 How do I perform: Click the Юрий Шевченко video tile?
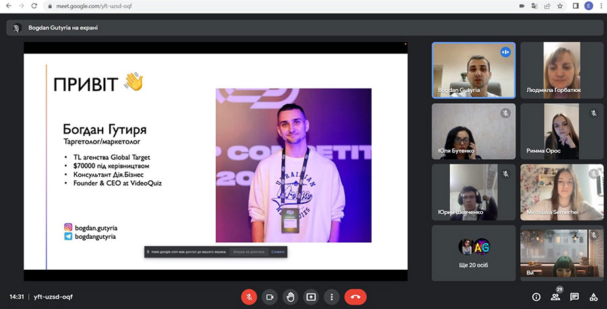point(473,192)
